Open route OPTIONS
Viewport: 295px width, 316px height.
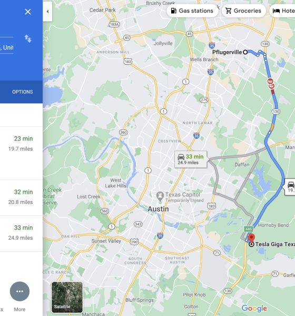click(x=22, y=92)
